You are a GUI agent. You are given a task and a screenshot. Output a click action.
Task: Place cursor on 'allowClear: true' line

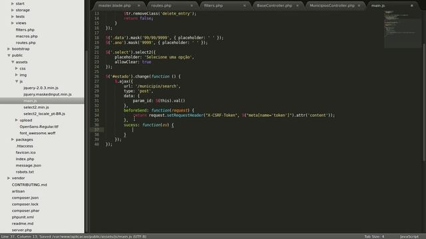tap(132, 62)
